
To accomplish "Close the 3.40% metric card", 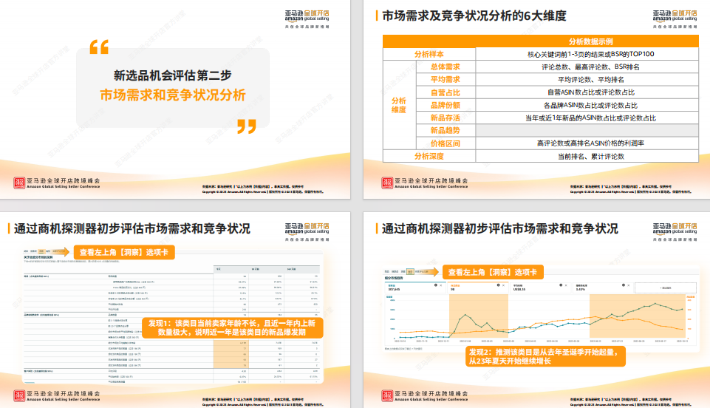I will coord(628,285).
